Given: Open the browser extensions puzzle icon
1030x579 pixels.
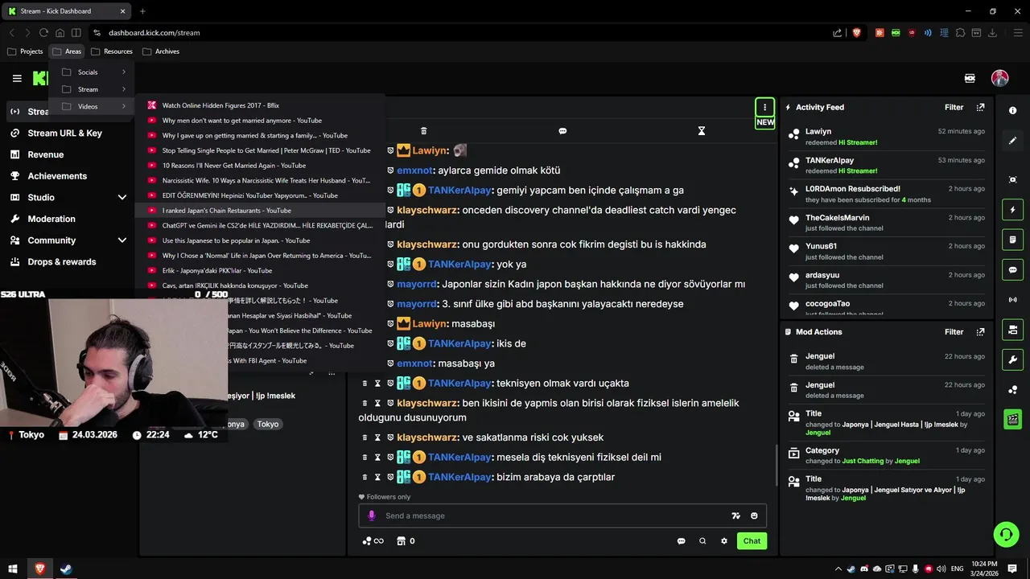Looking at the screenshot, I should 959,33.
